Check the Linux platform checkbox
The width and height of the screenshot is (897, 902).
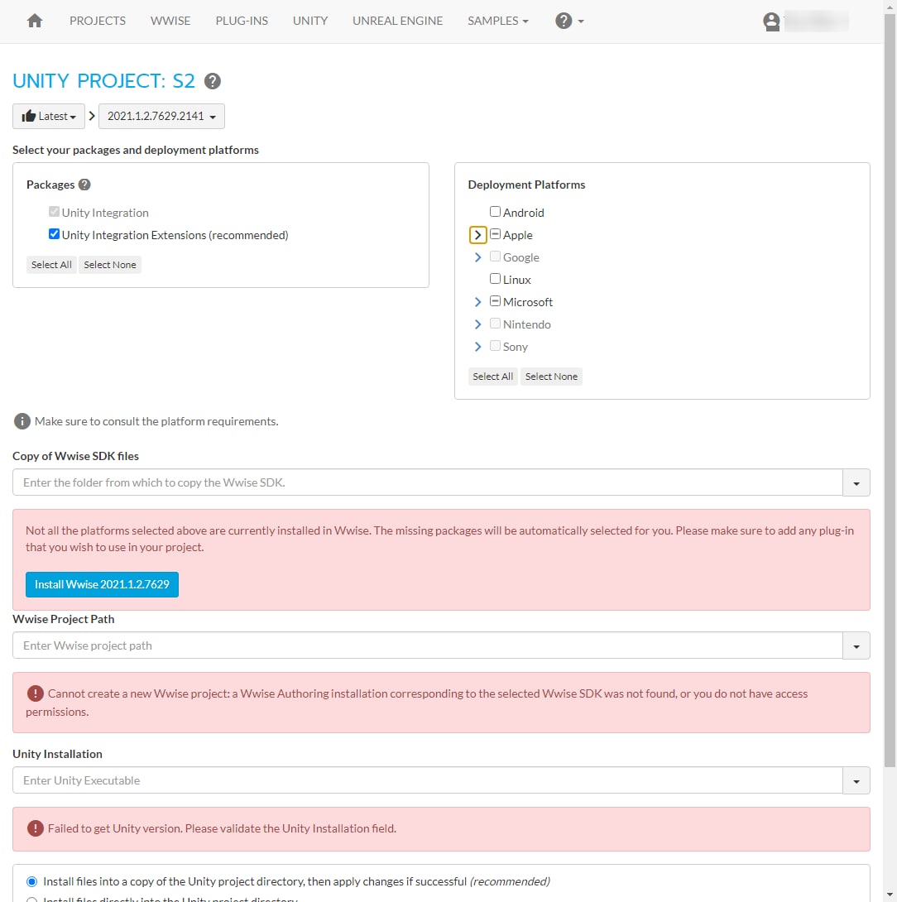click(x=495, y=279)
